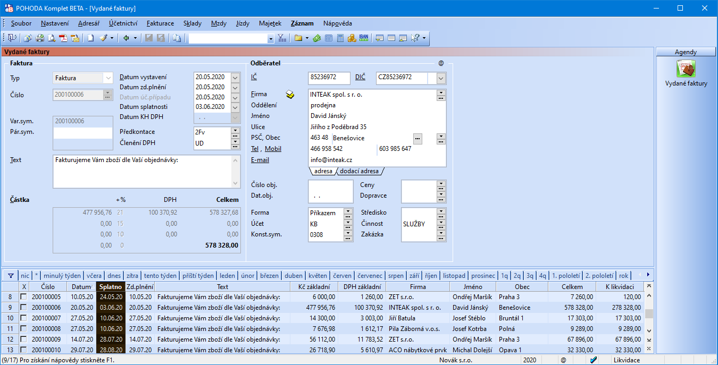Viewport: 718px width, 365px height.
Task: Export to PDF toolbar icon
Action: click(63, 38)
